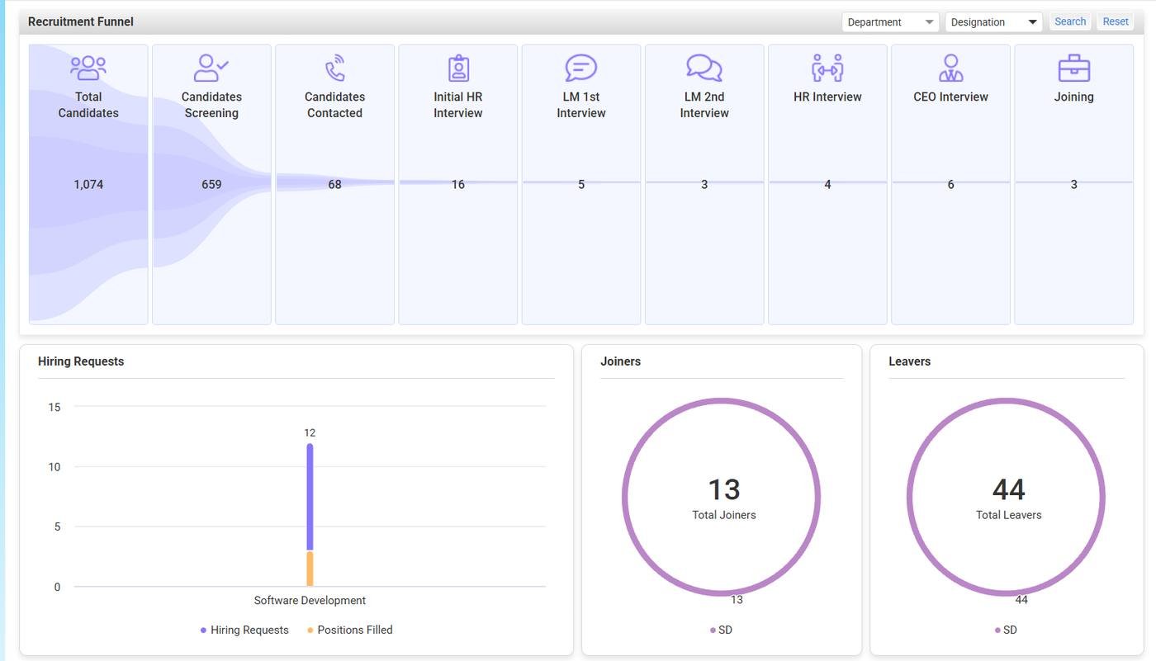
Task: Click the Software Development axis label
Action: pos(310,601)
